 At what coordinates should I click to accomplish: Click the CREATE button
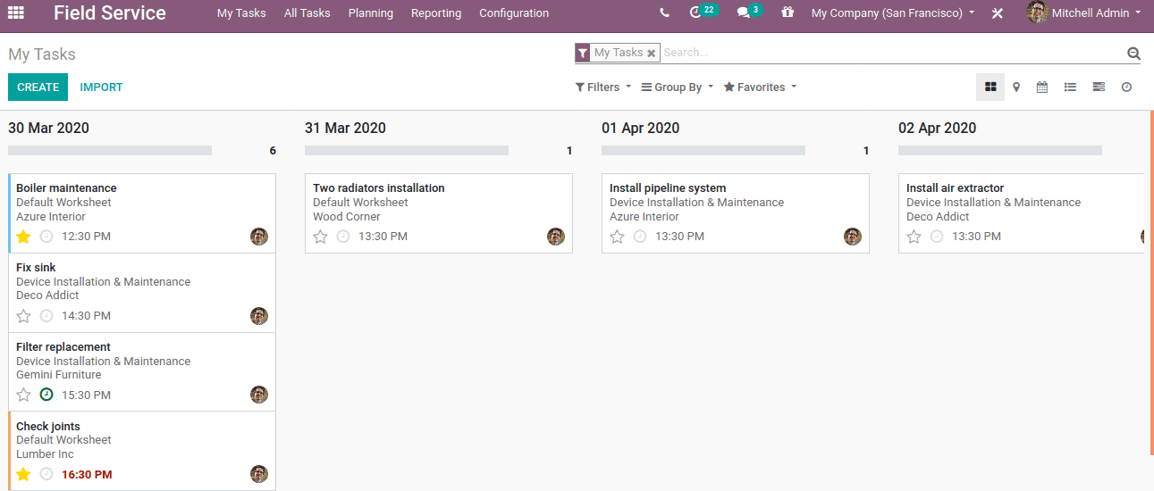(x=38, y=87)
